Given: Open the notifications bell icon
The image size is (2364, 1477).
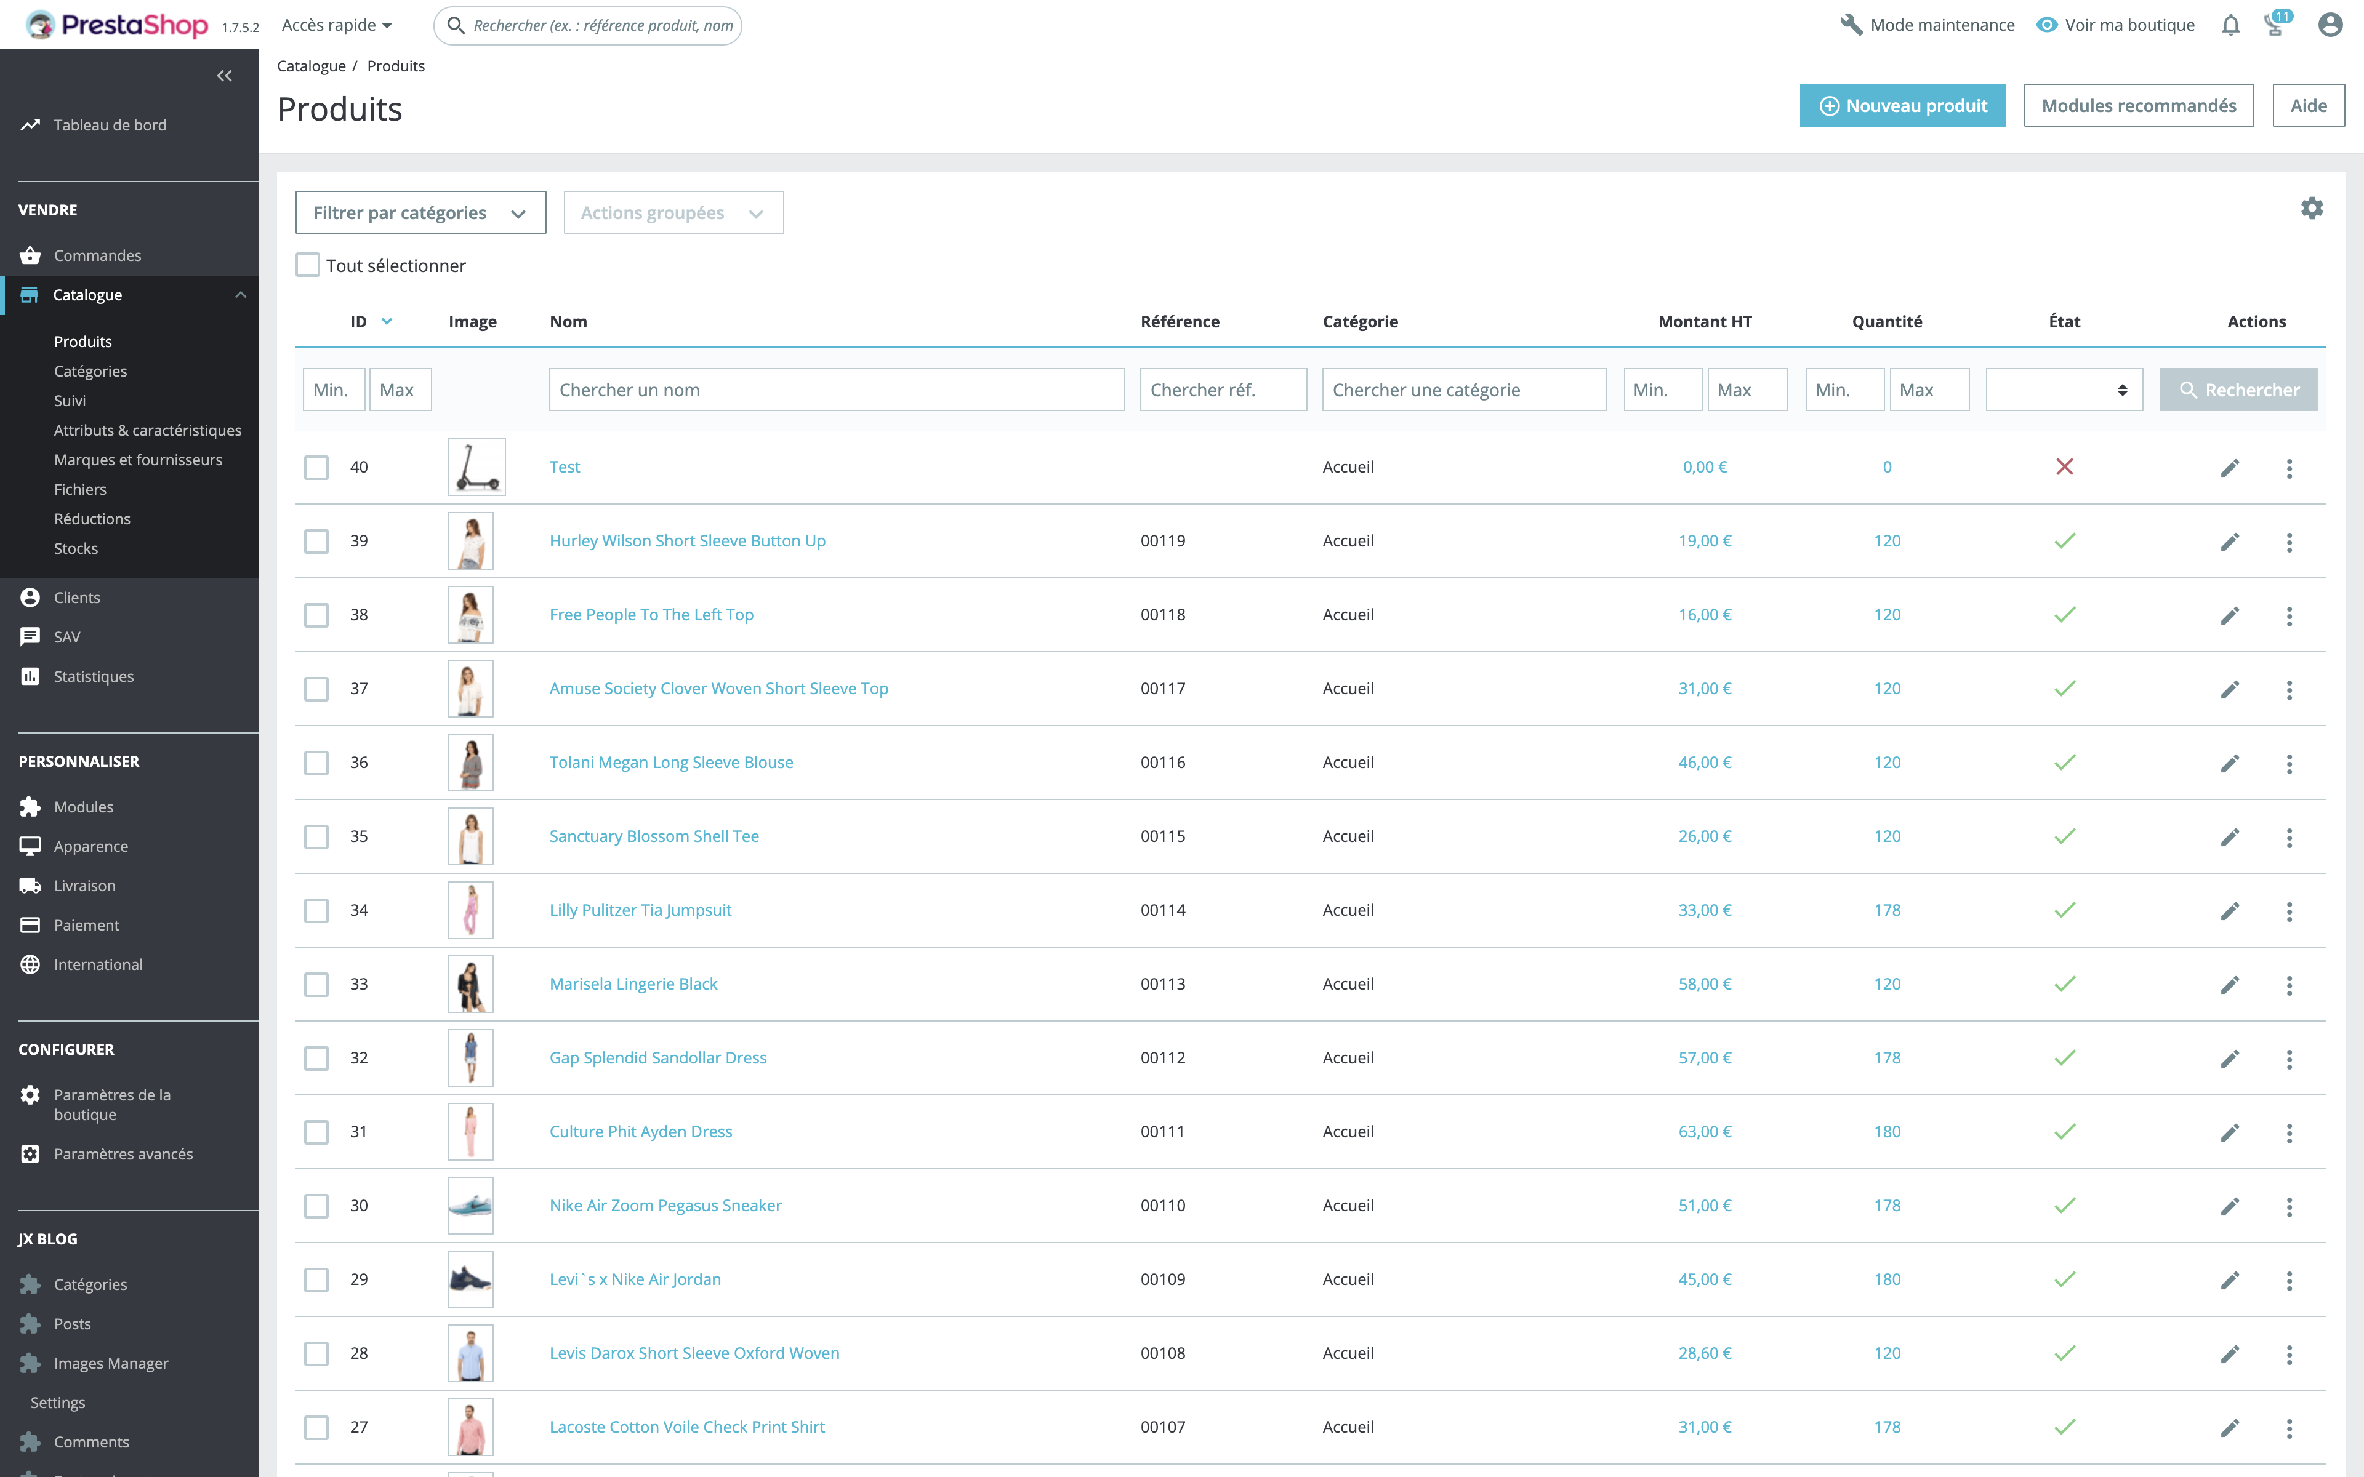Looking at the screenshot, I should click(x=2230, y=25).
